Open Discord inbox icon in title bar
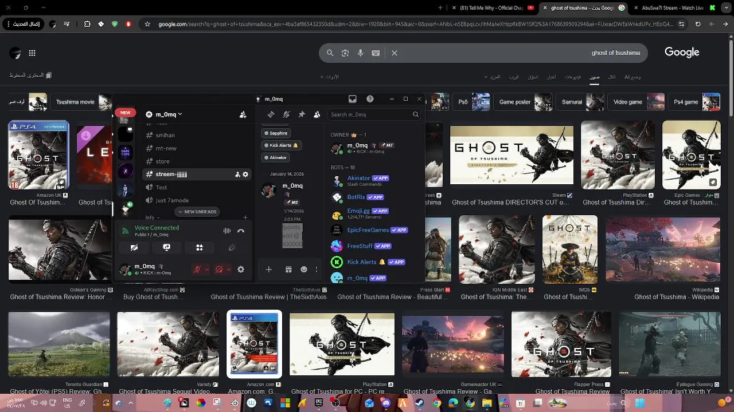This screenshot has width=734, height=412. coord(353,99)
